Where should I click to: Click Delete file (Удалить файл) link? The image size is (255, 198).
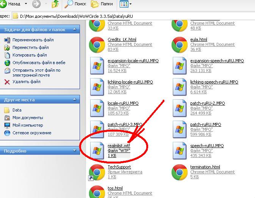pyautogui.click(x=26, y=82)
